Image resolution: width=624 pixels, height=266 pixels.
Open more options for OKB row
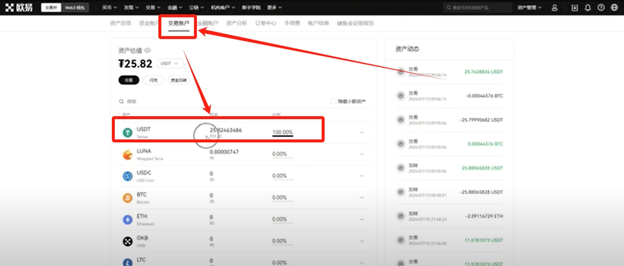362,241
